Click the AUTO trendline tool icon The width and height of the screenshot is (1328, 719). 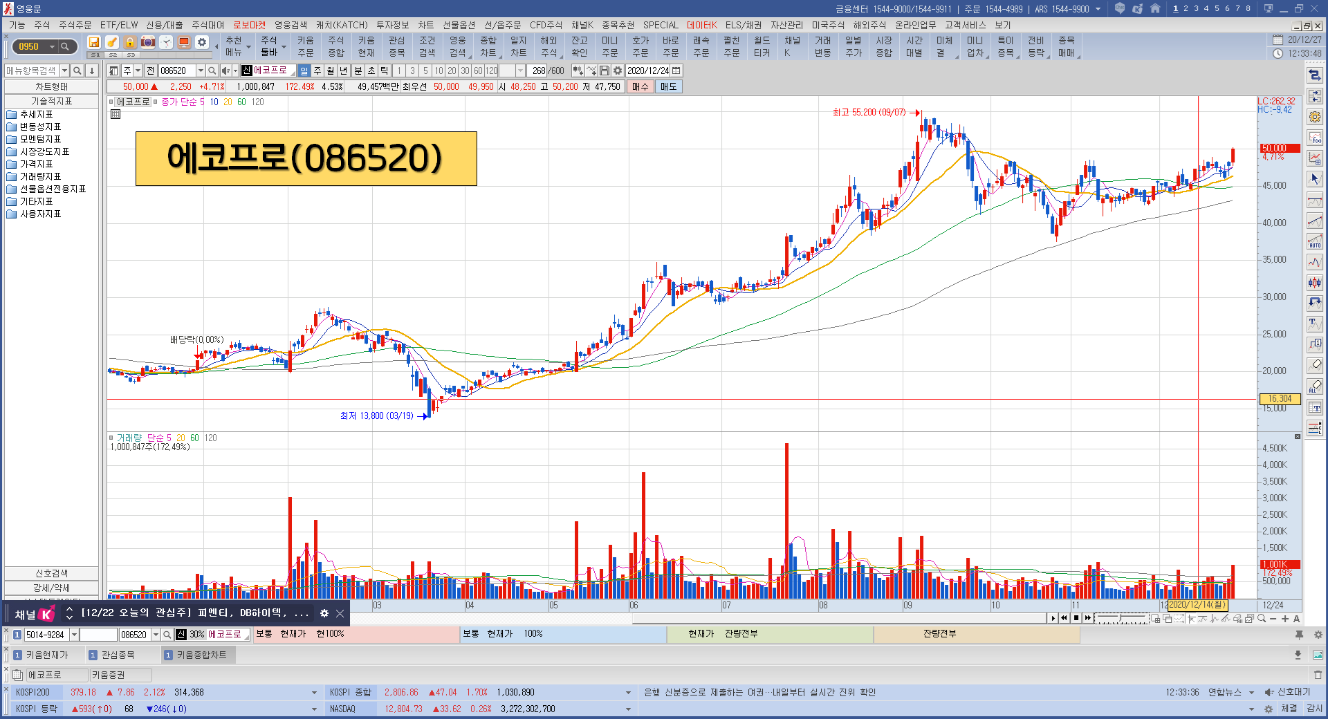pyautogui.click(x=1315, y=241)
